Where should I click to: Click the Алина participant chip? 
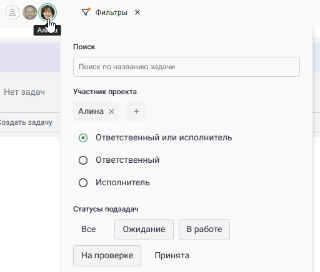96,112
